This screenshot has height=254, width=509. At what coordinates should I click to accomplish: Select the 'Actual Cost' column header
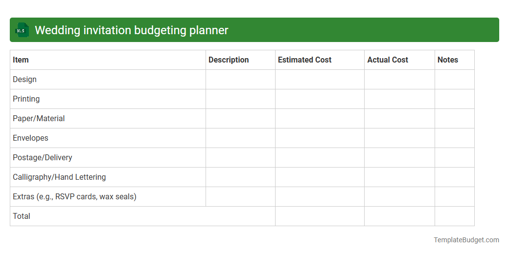click(x=399, y=60)
